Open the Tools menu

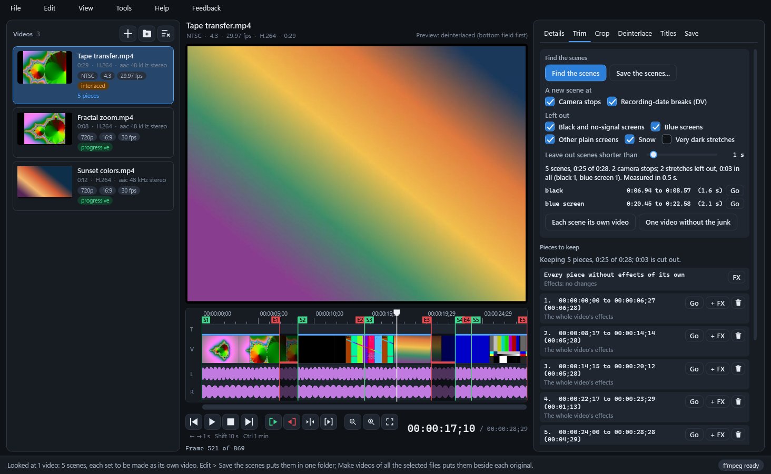(124, 8)
